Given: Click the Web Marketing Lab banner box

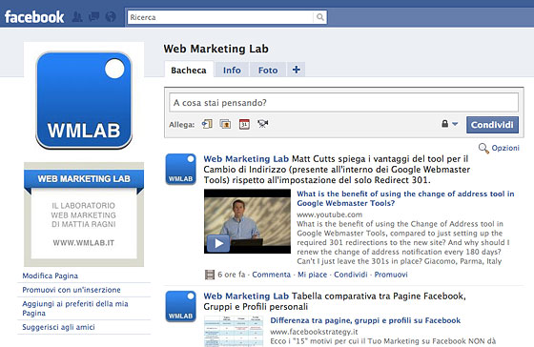Looking at the screenshot, I should click(x=84, y=214).
